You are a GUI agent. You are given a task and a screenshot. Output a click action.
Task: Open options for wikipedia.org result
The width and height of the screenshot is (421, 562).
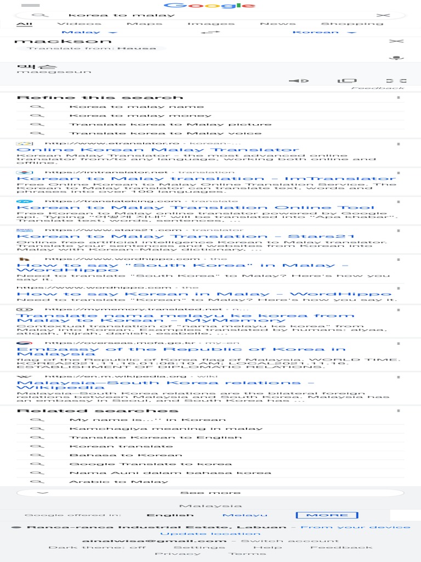[x=399, y=377]
